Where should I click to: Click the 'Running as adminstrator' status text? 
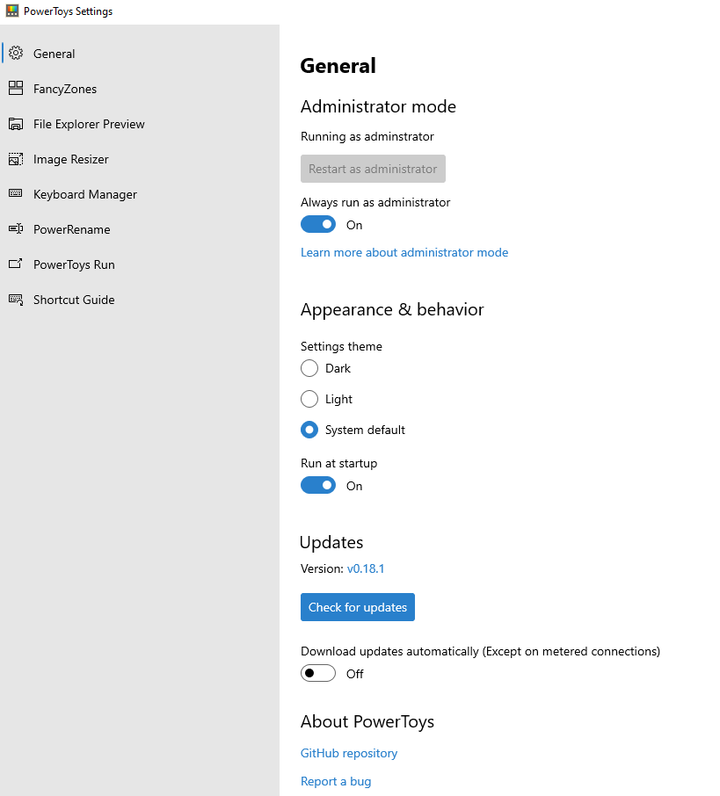tap(367, 136)
